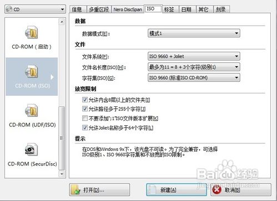This screenshot has width=277, height=201.
Task: Choose the CD-ROM (UDF/ISO) icon
Action: tap(32, 110)
